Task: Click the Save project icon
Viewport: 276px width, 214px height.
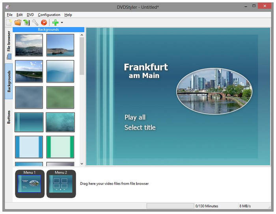Action: (x=26, y=23)
